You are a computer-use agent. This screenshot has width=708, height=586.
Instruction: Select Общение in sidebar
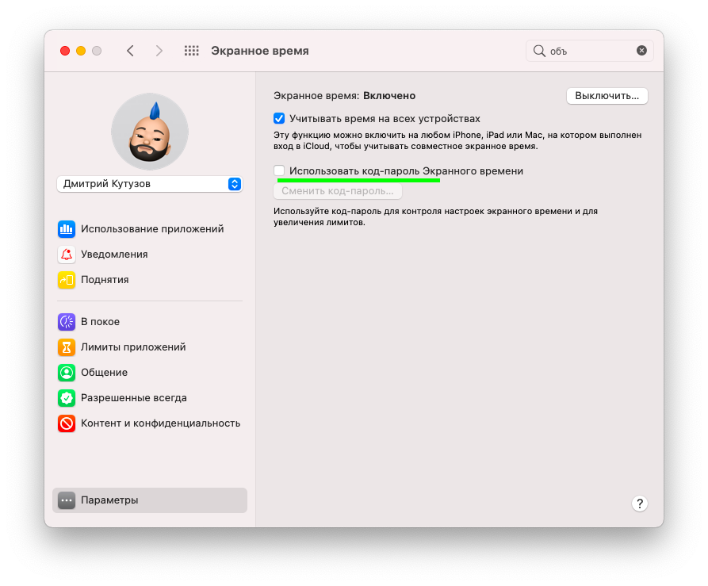coord(150,373)
